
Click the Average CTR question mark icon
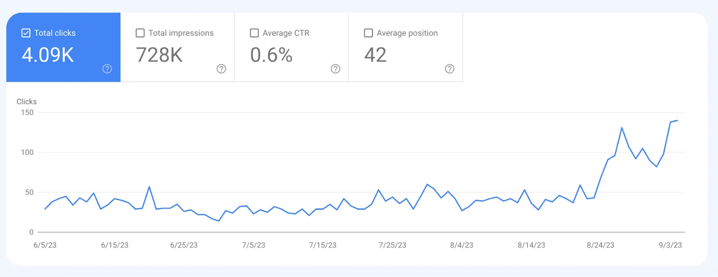click(x=335, y=69)
